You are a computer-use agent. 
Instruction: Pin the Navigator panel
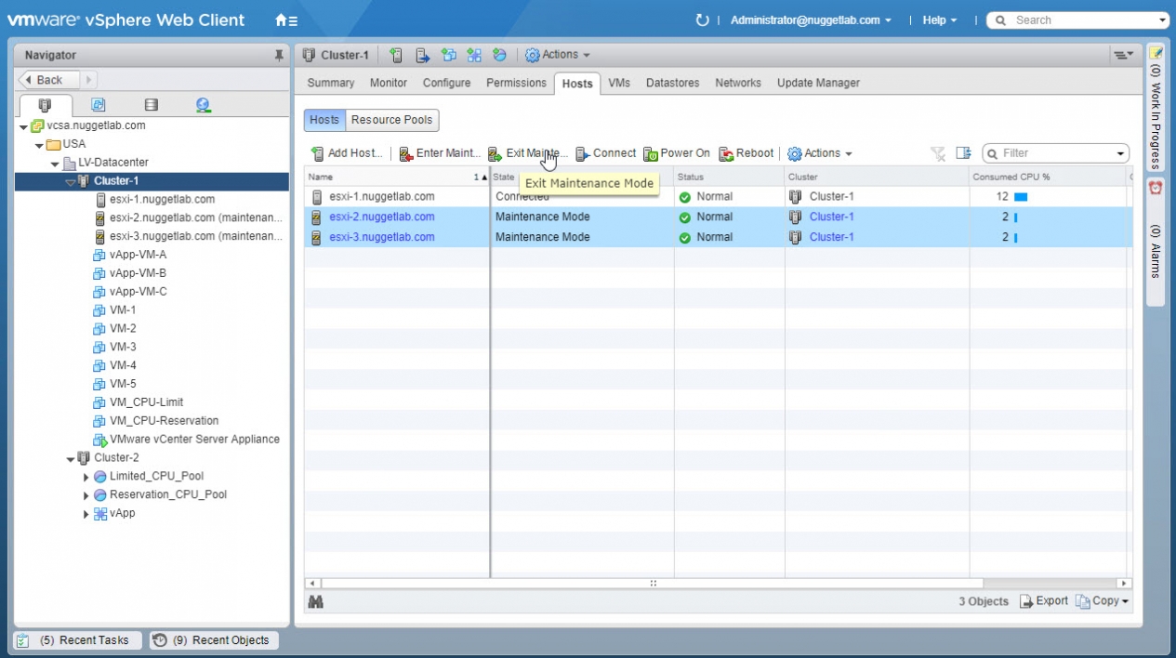pyautogui.click(x=279, y=56)
